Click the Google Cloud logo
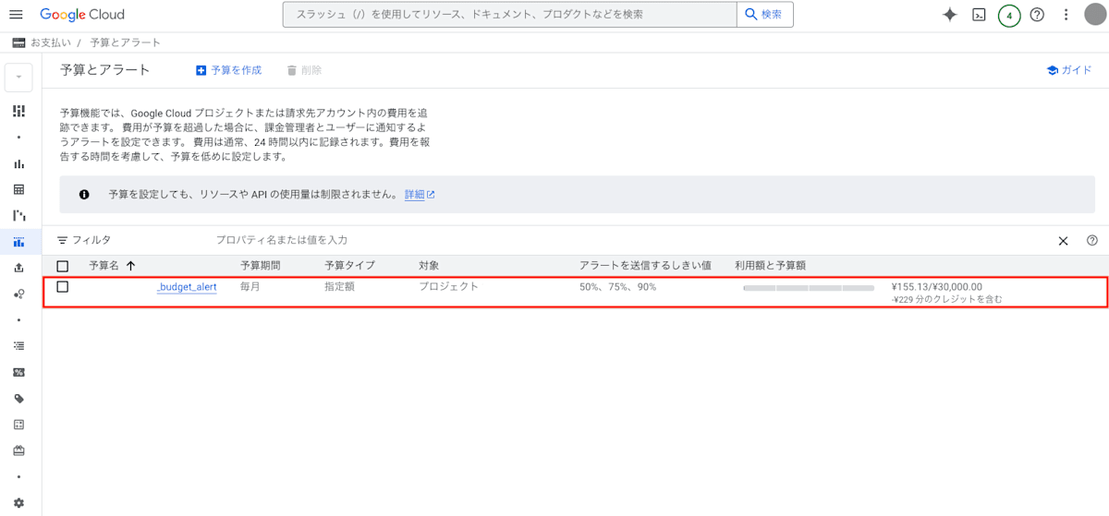This screenshot has height=516, width=1109. click(x=82, y=15)
